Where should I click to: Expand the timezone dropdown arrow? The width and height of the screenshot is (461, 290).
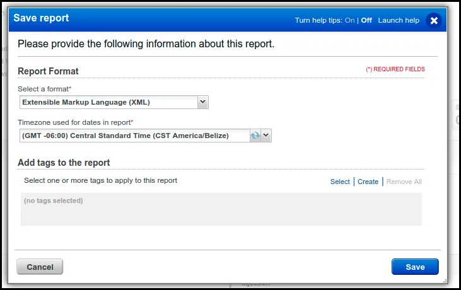pos(266,136)
